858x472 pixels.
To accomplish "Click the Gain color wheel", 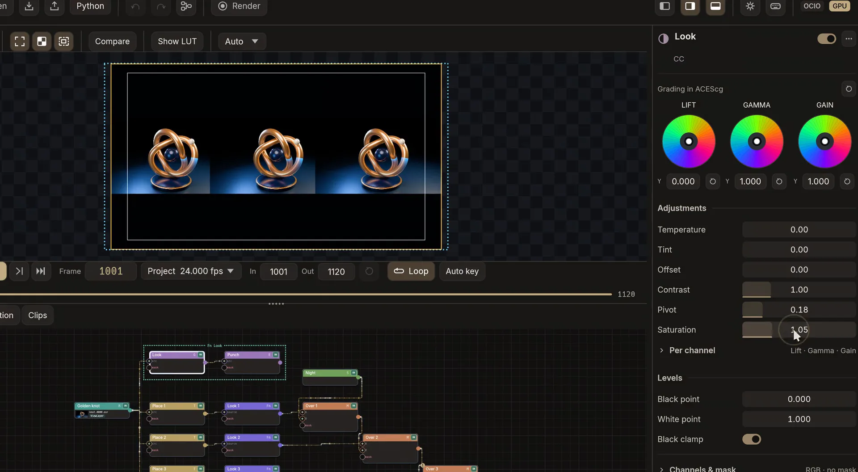I will coord(824,142).
